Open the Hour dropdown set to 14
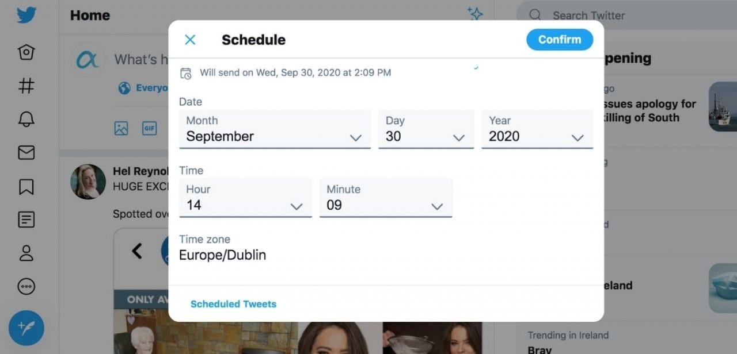The width and height of the screenshot is (737, 354). pyautogui.click(x=245, y=205)
